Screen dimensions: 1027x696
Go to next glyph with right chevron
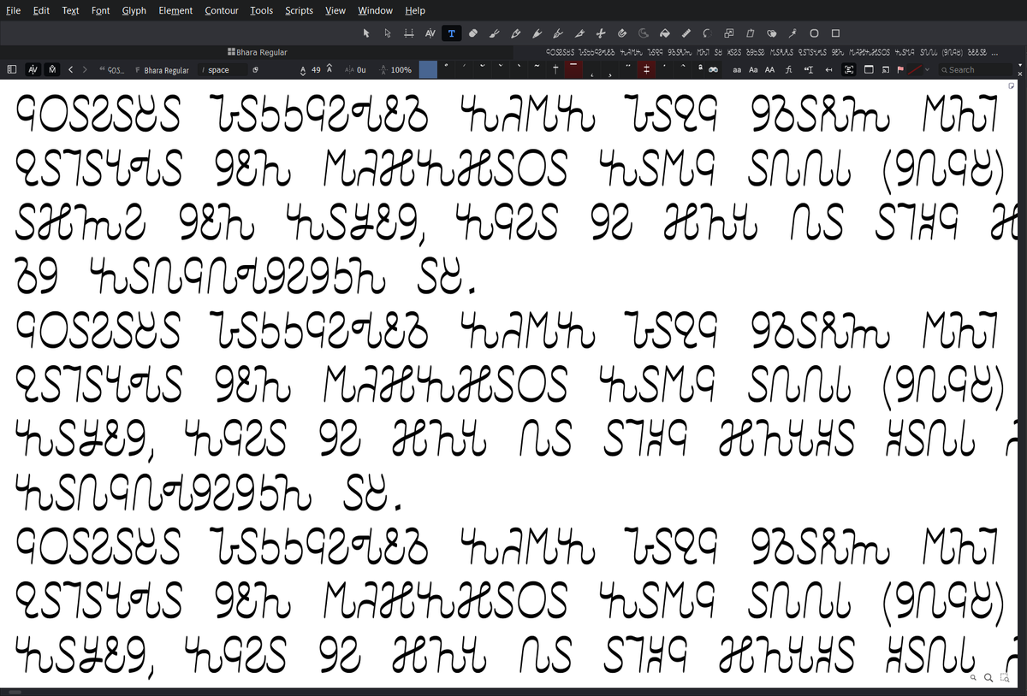pos(85,69)
